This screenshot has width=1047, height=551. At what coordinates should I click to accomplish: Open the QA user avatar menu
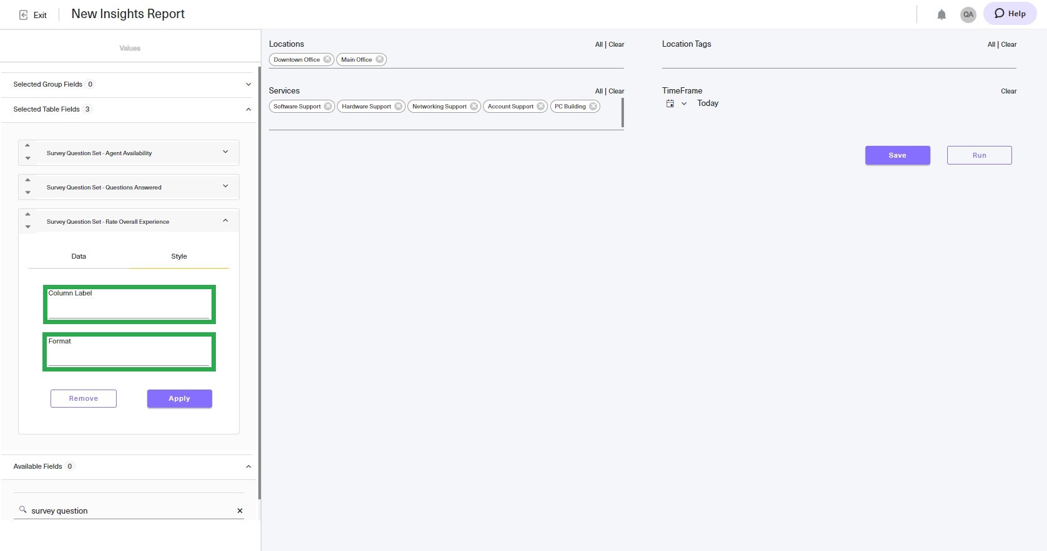[968, 14]
